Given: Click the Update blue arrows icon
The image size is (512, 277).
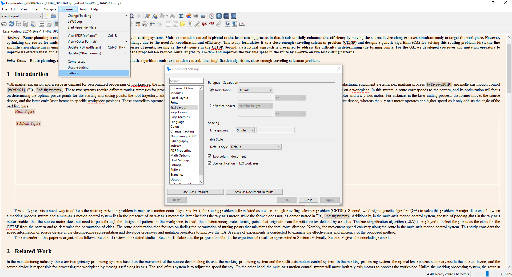Looking at the screenshot, I should (11, 24).
